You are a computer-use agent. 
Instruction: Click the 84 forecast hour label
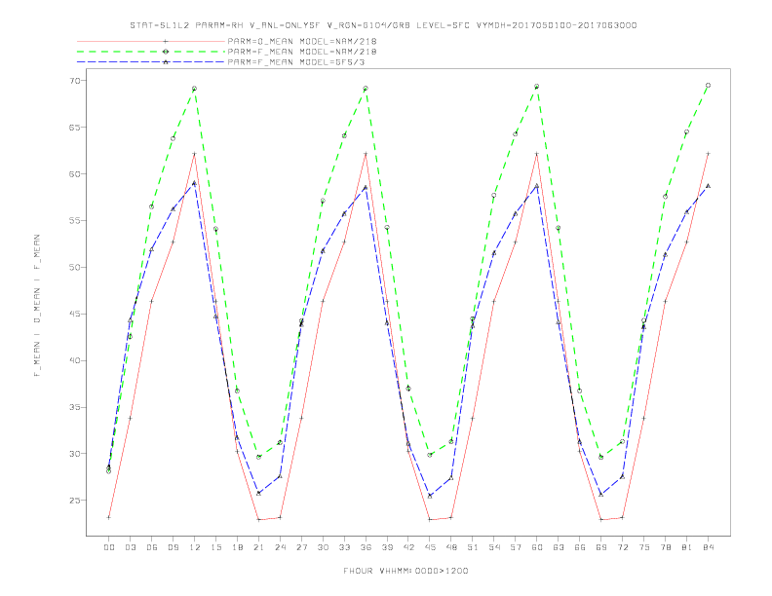point(709,547)
